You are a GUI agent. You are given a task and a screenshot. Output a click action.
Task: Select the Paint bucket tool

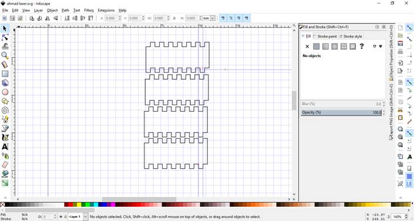[5, 173]
